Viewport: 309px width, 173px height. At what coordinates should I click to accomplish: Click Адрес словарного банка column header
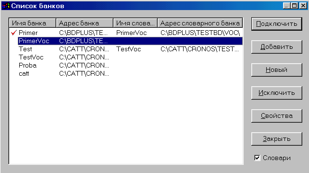[x=200, y=23]
